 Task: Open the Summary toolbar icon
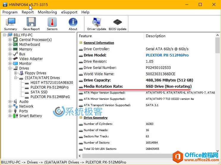[10, 22]
